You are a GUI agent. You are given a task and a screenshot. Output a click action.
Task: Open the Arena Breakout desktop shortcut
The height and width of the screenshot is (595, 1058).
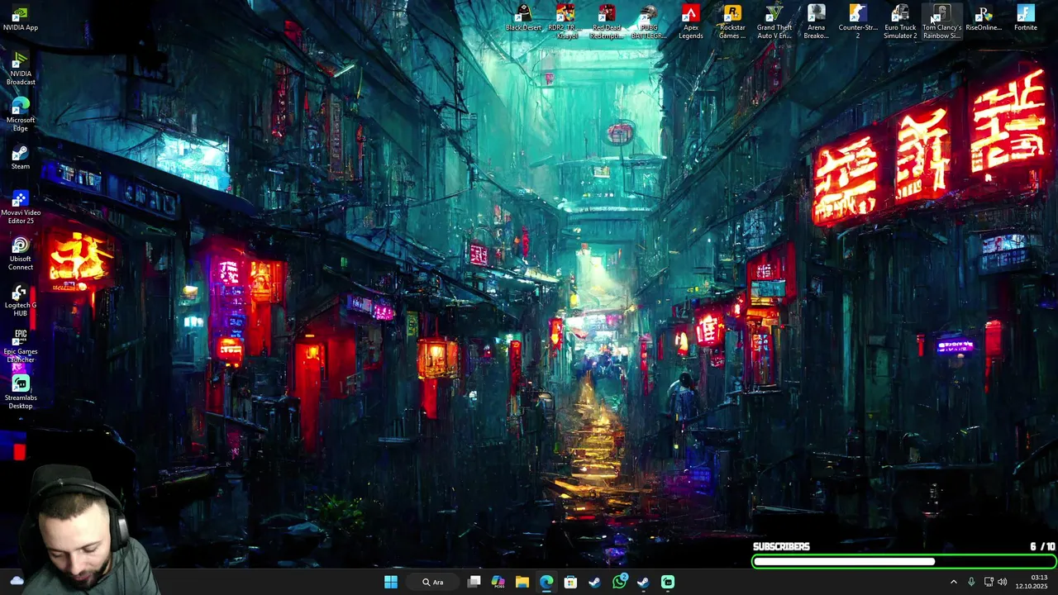coord(816,22)
